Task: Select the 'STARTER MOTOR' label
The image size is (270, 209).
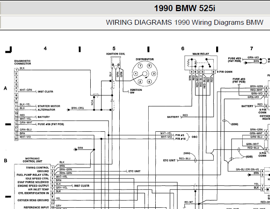Action: pyautogui.click(x=49, y=106)
